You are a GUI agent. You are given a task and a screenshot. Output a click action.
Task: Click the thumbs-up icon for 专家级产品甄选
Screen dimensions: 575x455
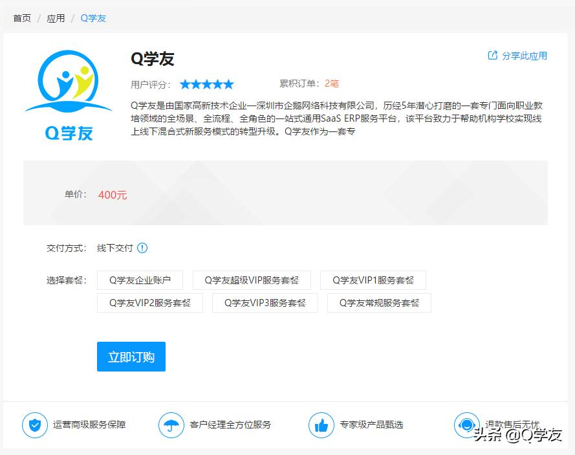tap(321, 425)
